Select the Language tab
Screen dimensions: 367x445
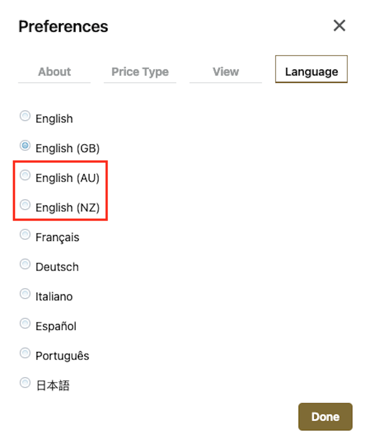[311, 72]
